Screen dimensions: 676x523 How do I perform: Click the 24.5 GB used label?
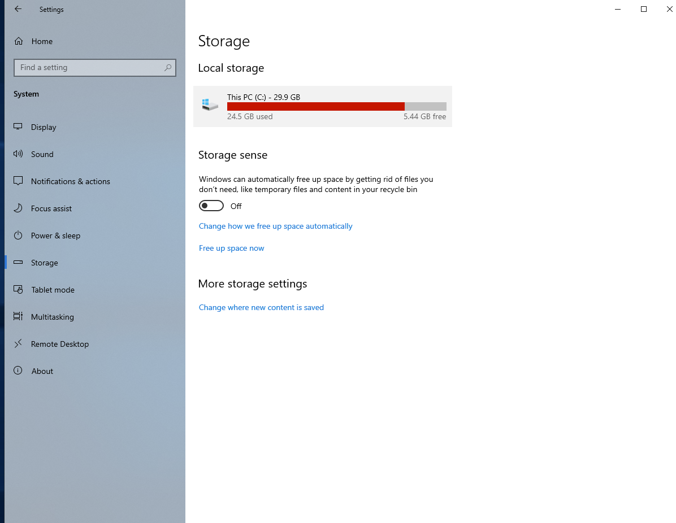coord(250,116)
